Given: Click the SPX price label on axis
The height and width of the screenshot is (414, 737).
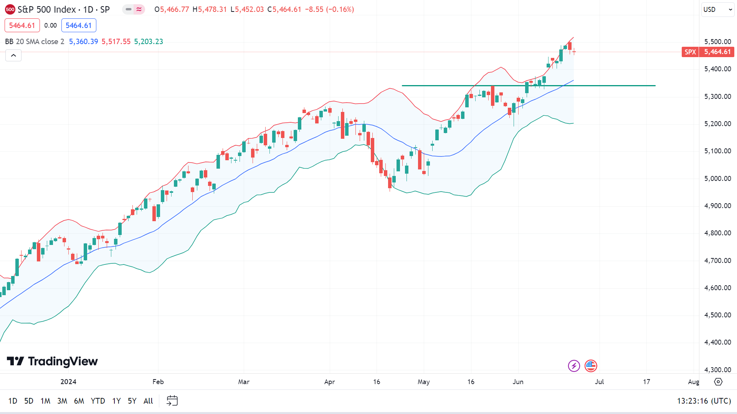Looking at the screenshot, I should 690,52.
